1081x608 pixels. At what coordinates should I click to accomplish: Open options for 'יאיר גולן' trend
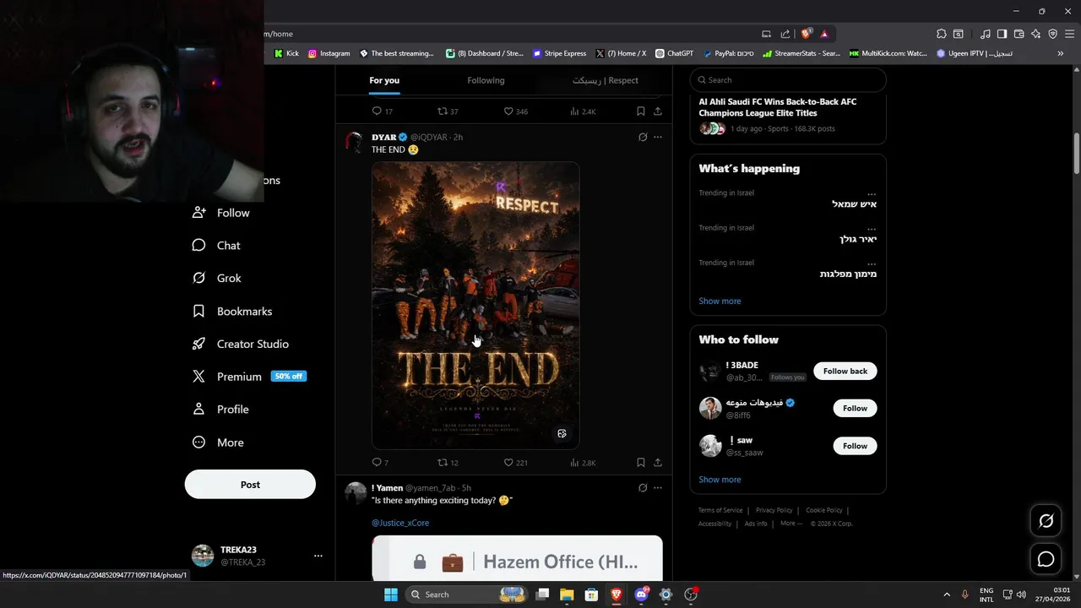(872, 228)
